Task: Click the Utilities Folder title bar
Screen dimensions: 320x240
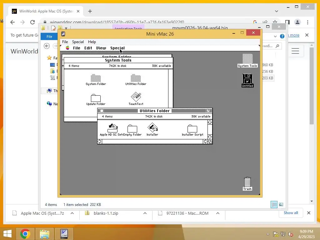Action: point(155,111)
